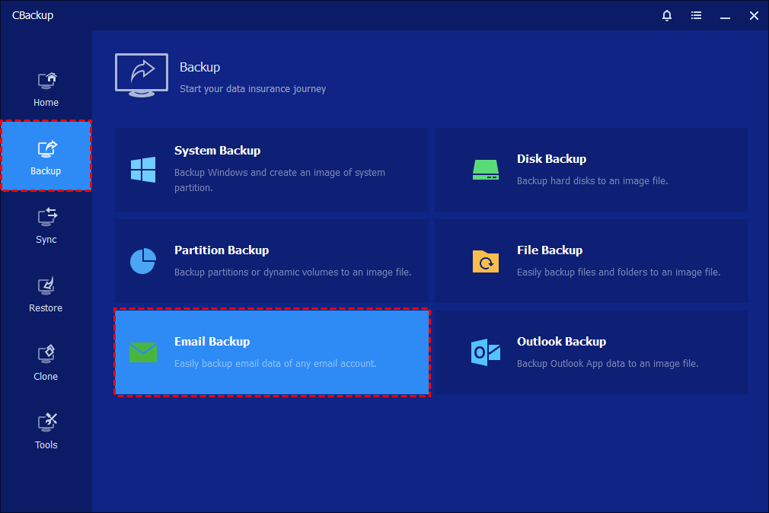Click the green Disk Backup drive icon

point(485,169)
